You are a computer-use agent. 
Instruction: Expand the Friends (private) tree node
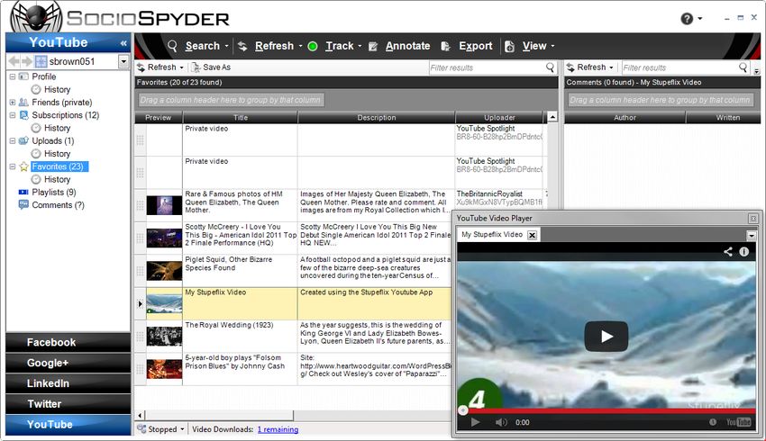(13, 103)
